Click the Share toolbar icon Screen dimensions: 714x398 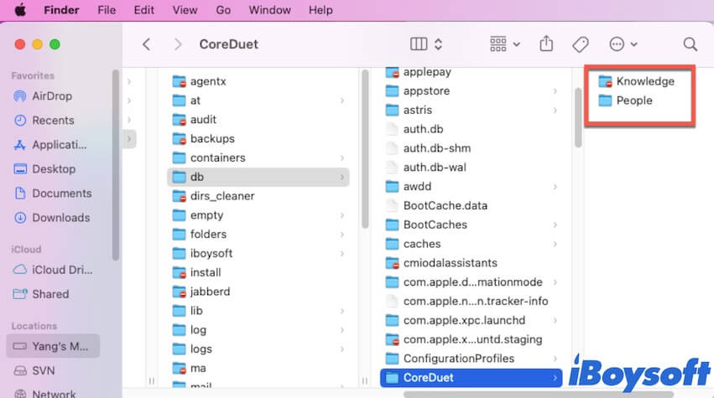tap(546, 44)
